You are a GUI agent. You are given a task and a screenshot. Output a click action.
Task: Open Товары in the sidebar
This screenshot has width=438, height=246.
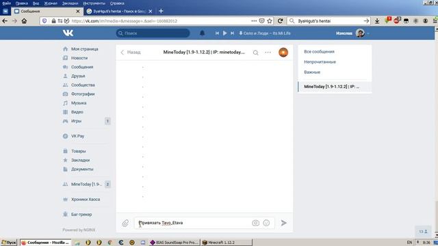78,151
